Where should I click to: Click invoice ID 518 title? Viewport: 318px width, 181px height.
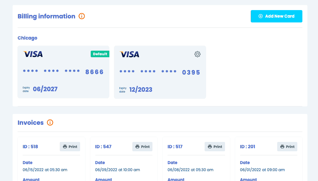(30, 147)
